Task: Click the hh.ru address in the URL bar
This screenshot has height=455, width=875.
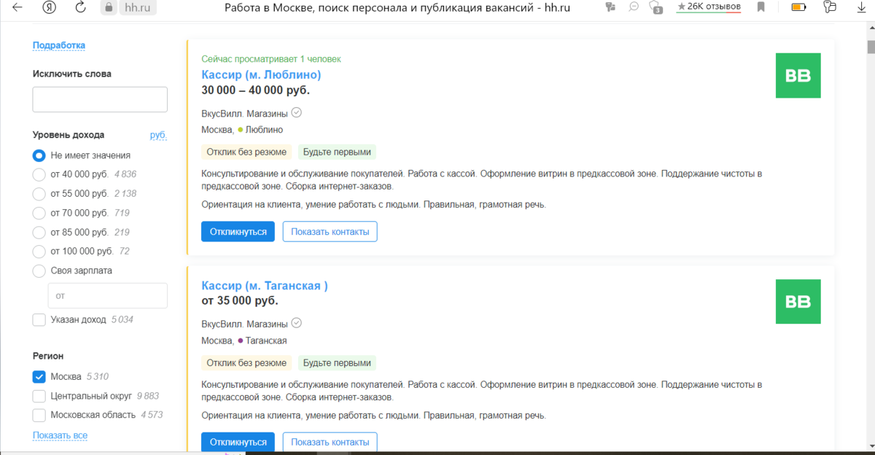Action: [x=137, y=7]
